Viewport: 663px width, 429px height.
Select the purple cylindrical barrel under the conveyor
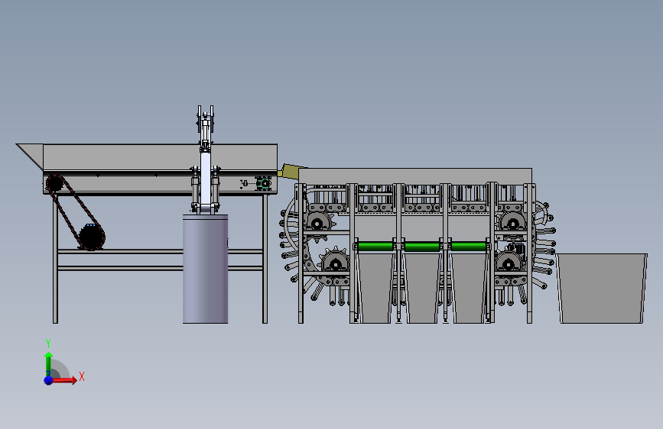point(206,269)
